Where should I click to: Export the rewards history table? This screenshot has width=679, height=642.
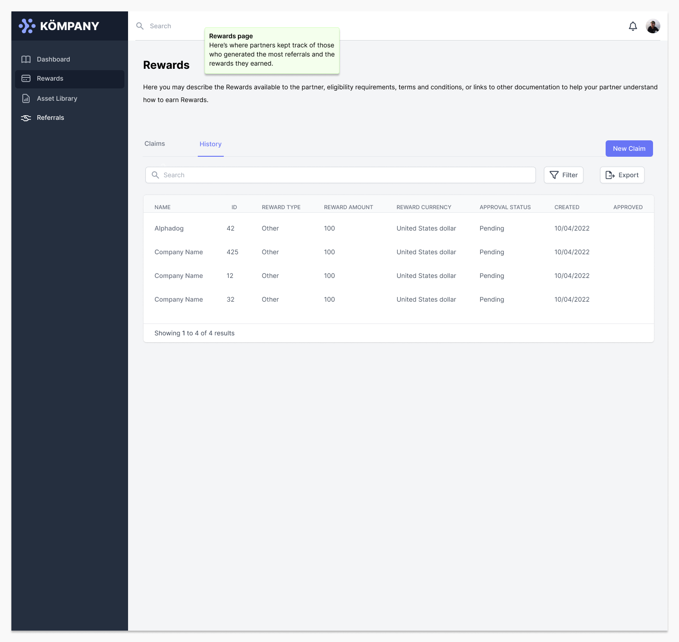coord(622,175)
